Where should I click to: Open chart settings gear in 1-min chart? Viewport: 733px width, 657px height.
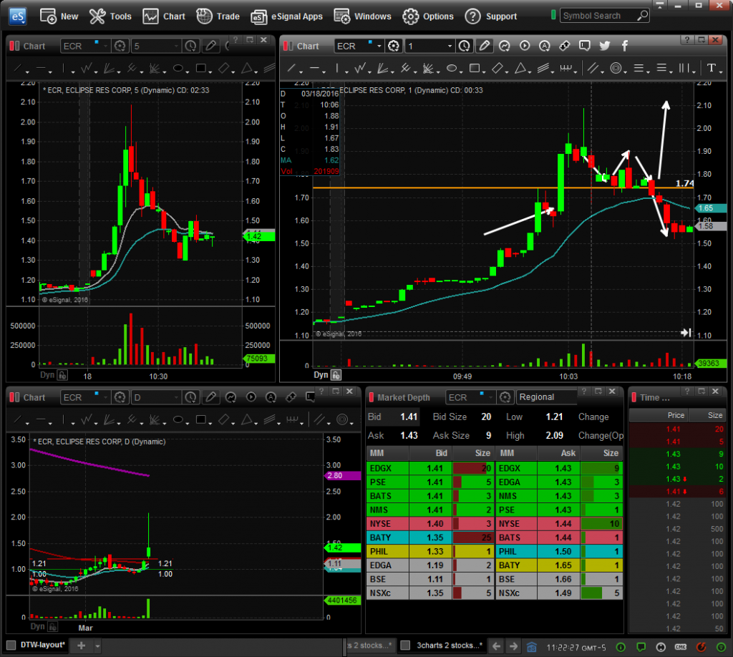394,45
